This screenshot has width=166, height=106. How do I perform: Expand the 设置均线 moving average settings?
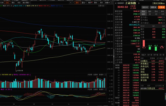coord(102,5)
